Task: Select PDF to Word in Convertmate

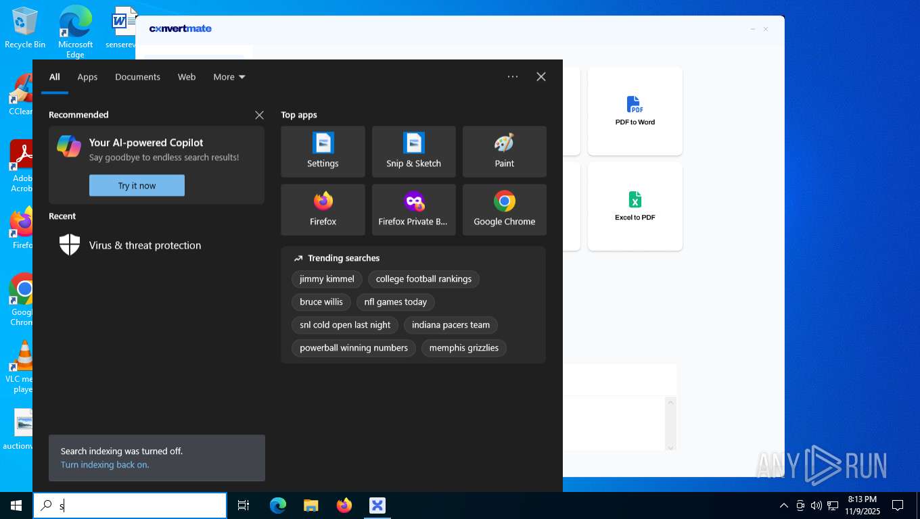Action: click(x=635, y=112)
